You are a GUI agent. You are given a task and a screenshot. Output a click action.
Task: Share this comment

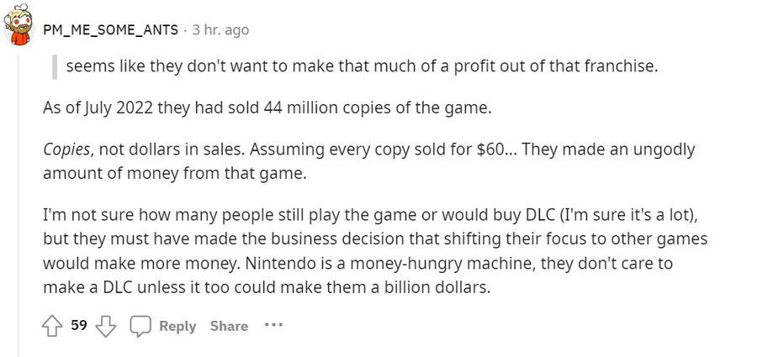229,326
